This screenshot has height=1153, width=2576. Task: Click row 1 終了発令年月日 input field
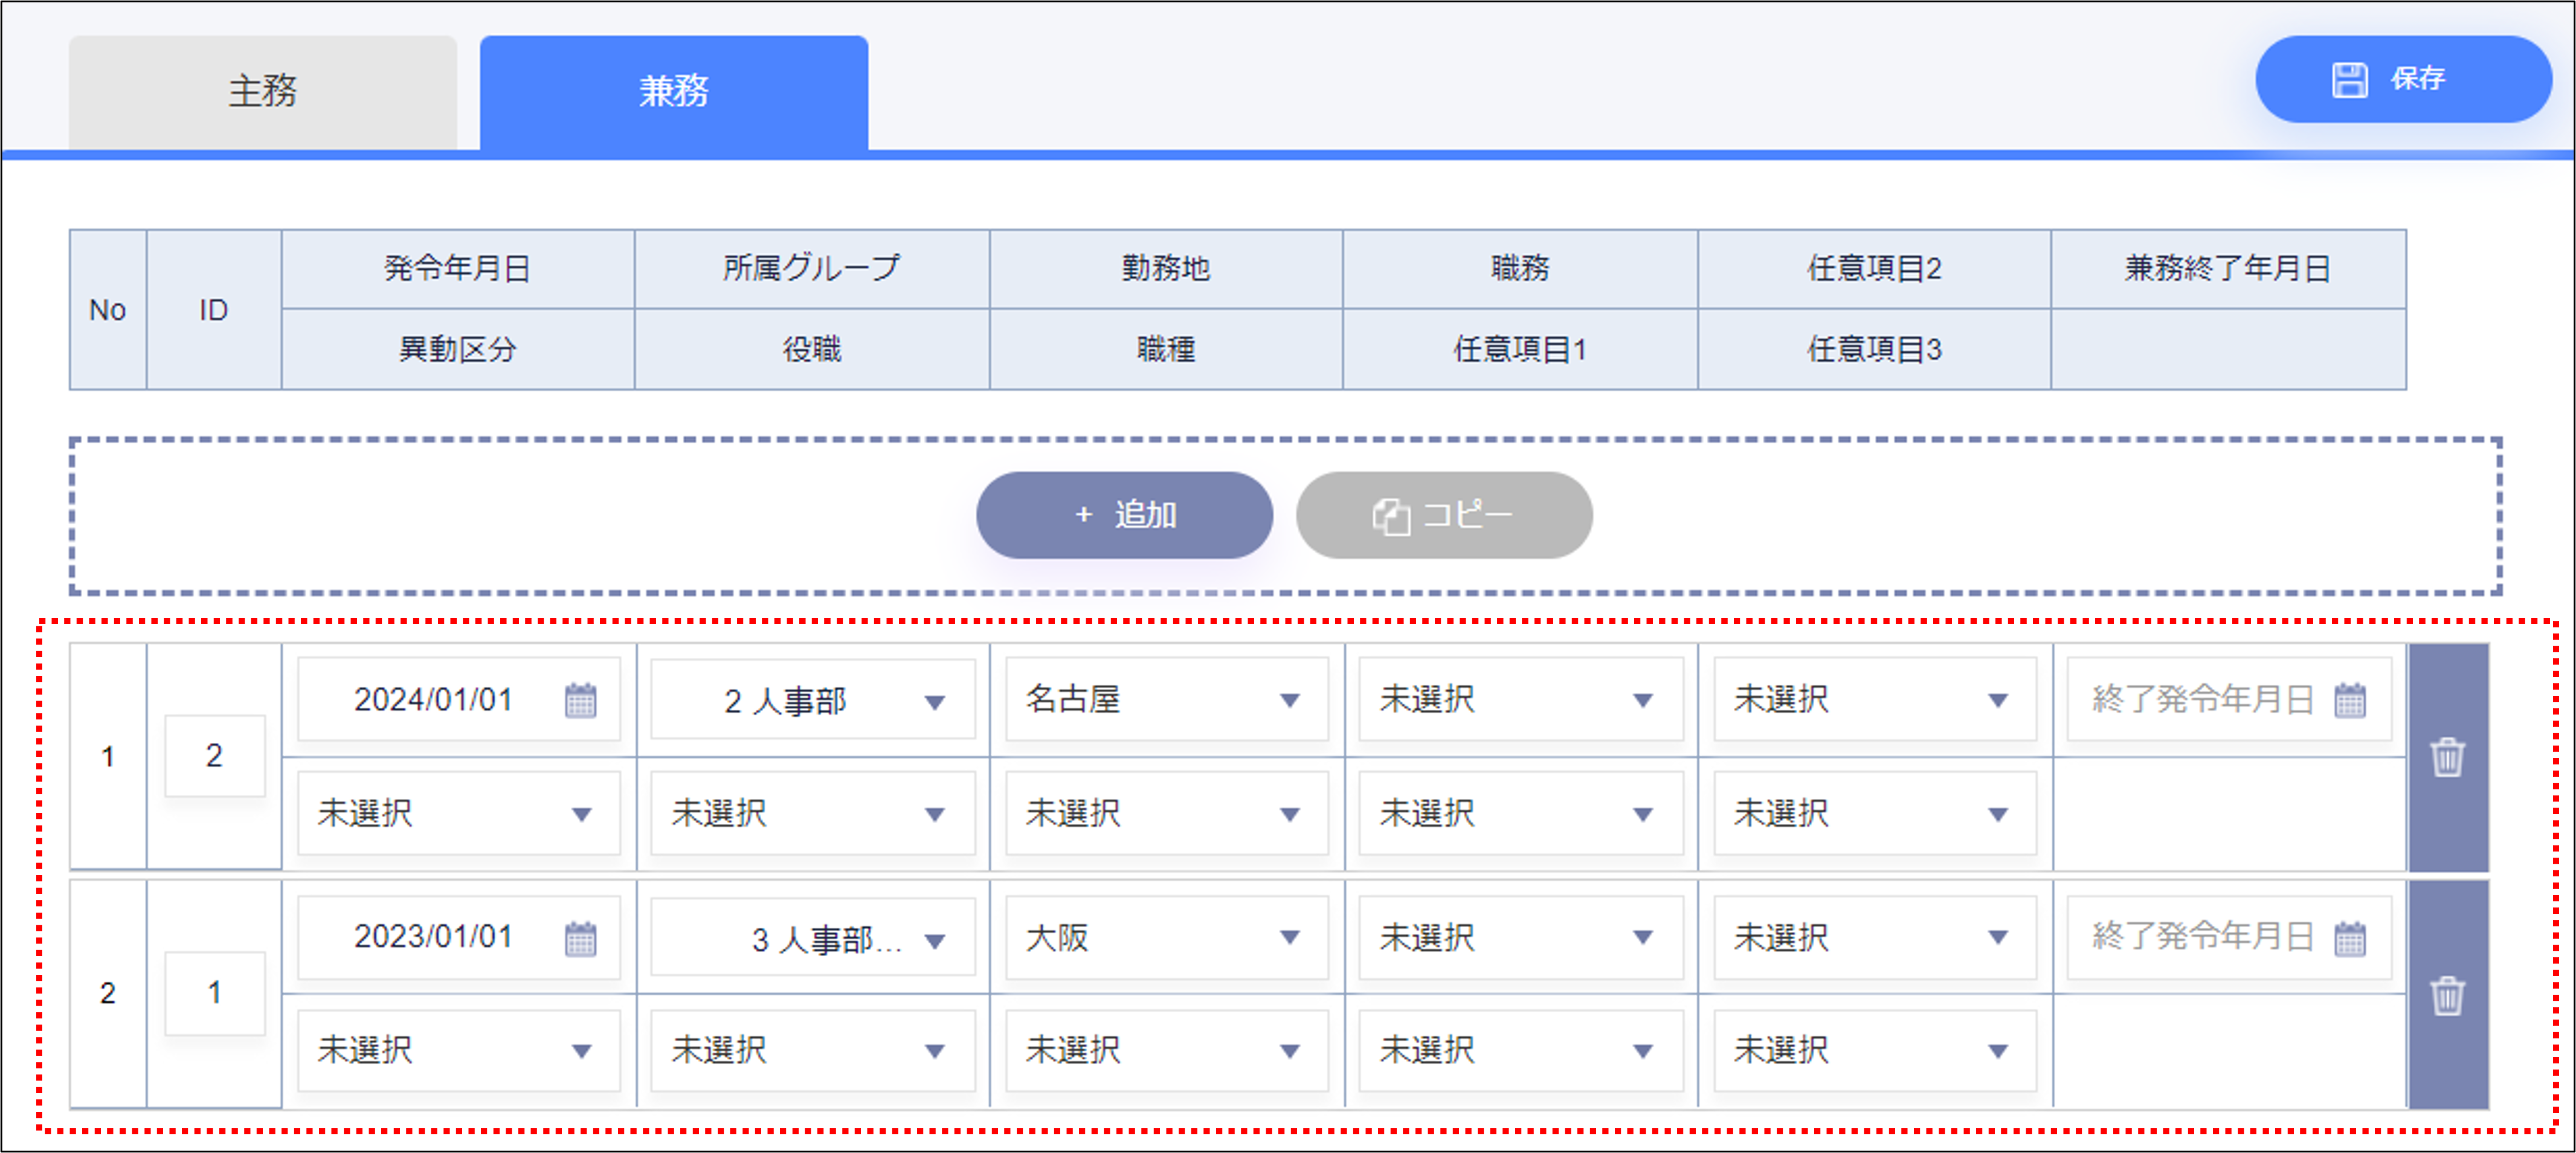(x=2200, y=700)
